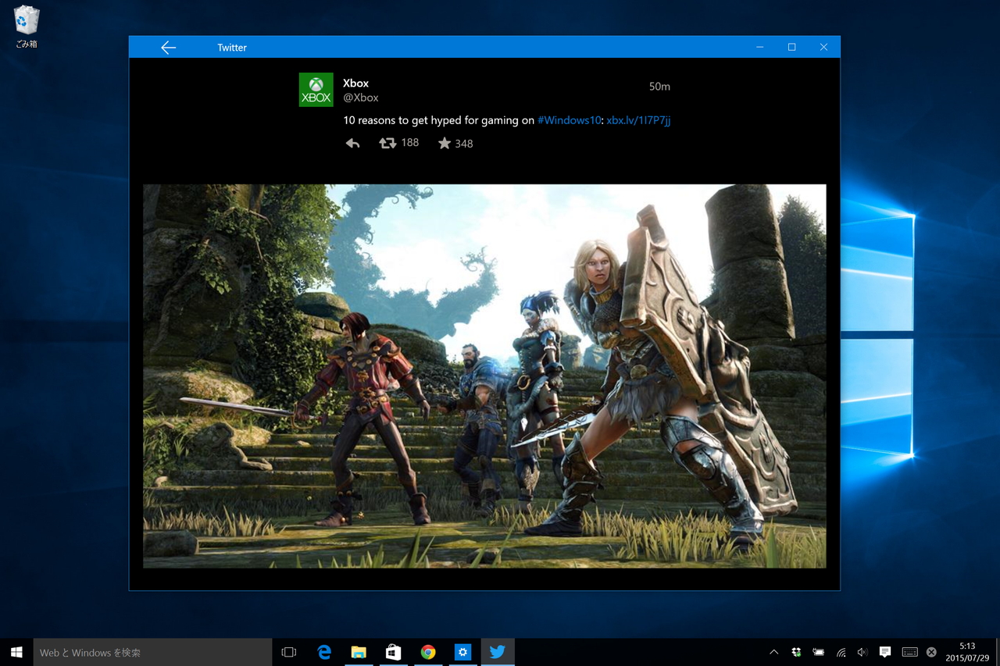
Task: Open the Wi-Fi network tray icon
Action: click(841, 652)
